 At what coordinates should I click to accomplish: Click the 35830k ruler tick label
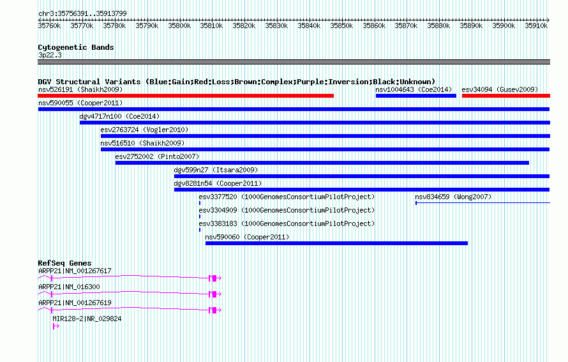click(x=276, y=26)
